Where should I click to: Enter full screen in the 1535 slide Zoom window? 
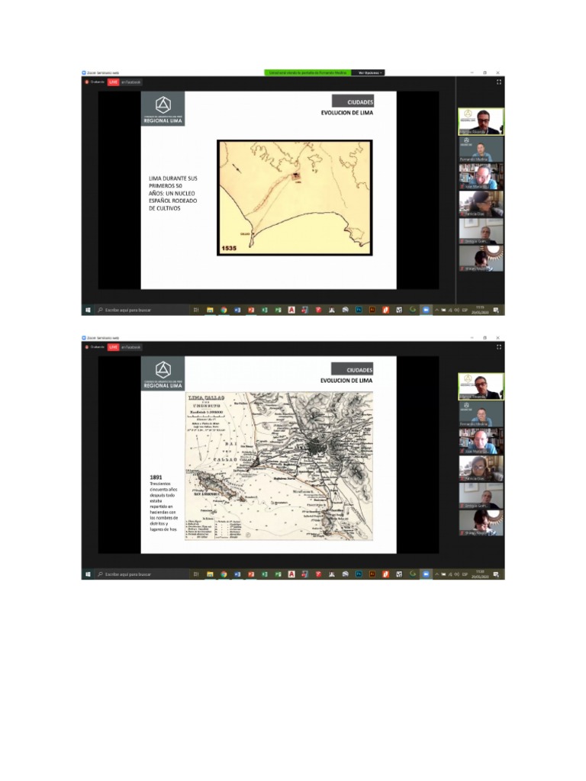(x=499, y=82)
